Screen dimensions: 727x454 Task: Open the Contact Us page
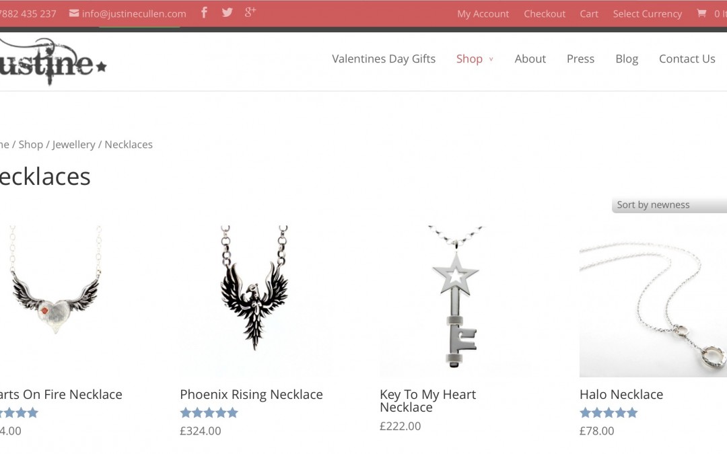[687, 59]
